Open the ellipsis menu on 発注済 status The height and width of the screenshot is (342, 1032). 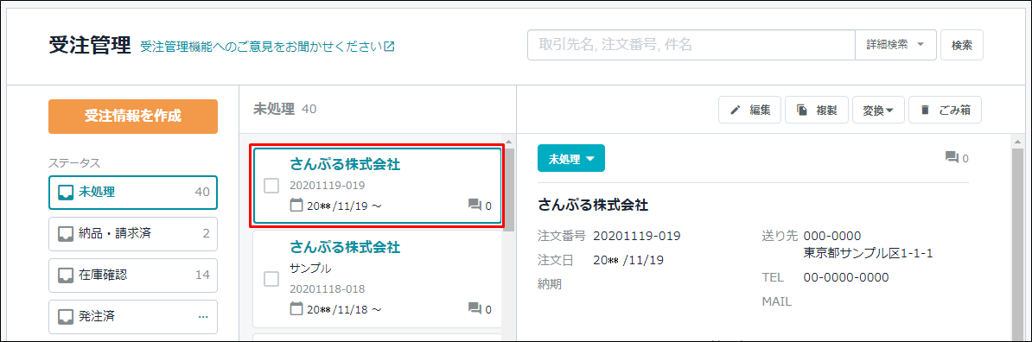203,317
